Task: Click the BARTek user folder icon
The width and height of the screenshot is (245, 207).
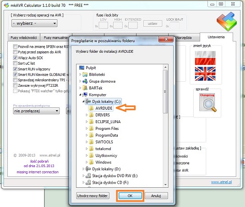Action: [85, 88]
